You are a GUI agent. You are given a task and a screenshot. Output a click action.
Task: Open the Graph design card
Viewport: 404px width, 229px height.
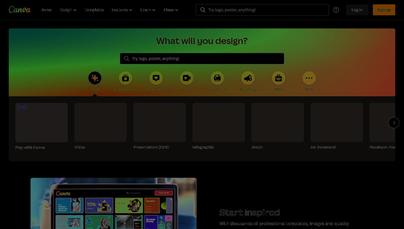click(278, 122)
